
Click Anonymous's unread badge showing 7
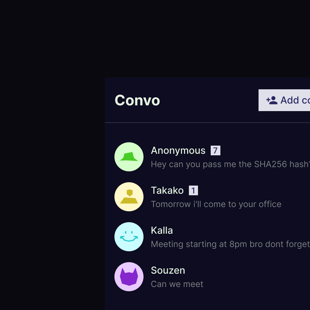click(x=216, y=150)
